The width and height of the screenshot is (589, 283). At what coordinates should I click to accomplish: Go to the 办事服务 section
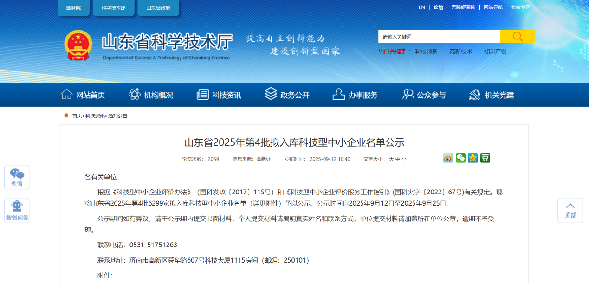[x=355, y=95]
